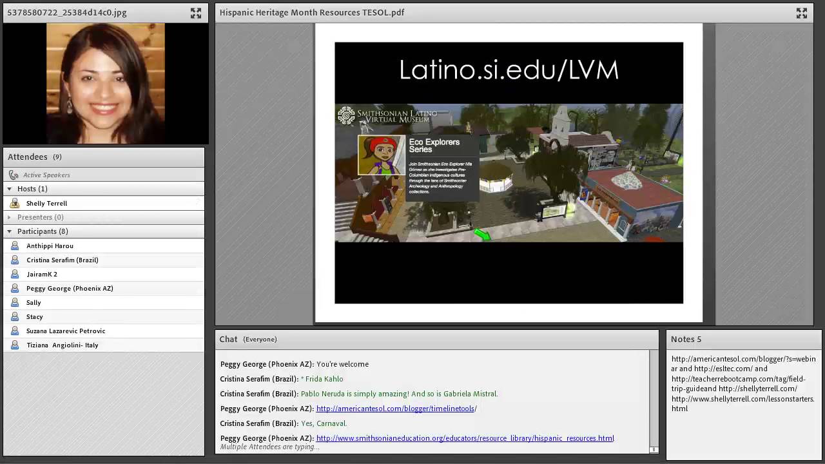Click JairamK 2's participant icon
The width and height of the screenshot is (825, 464).
[14, 274]
